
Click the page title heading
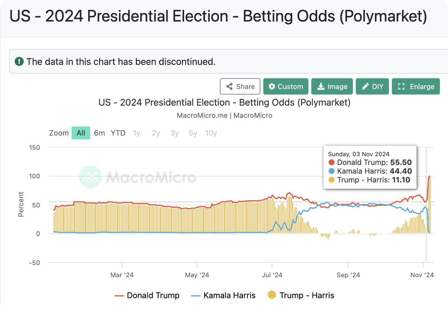pos(218,16)
